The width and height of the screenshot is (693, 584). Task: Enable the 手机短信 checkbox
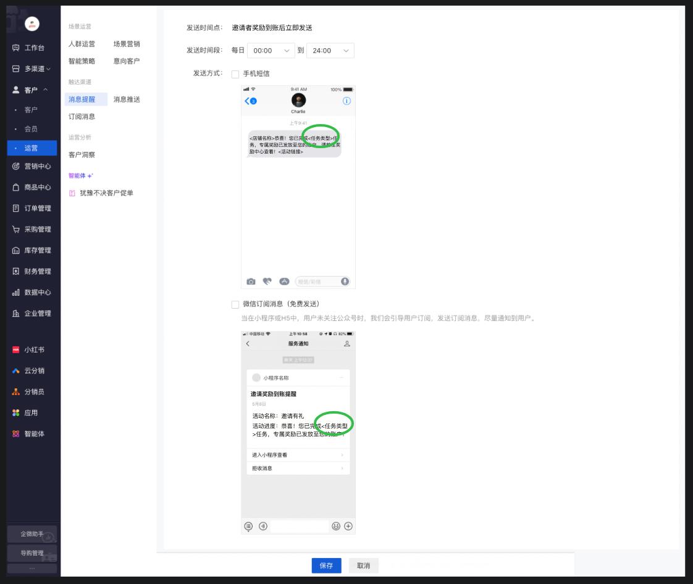[235, 74]
